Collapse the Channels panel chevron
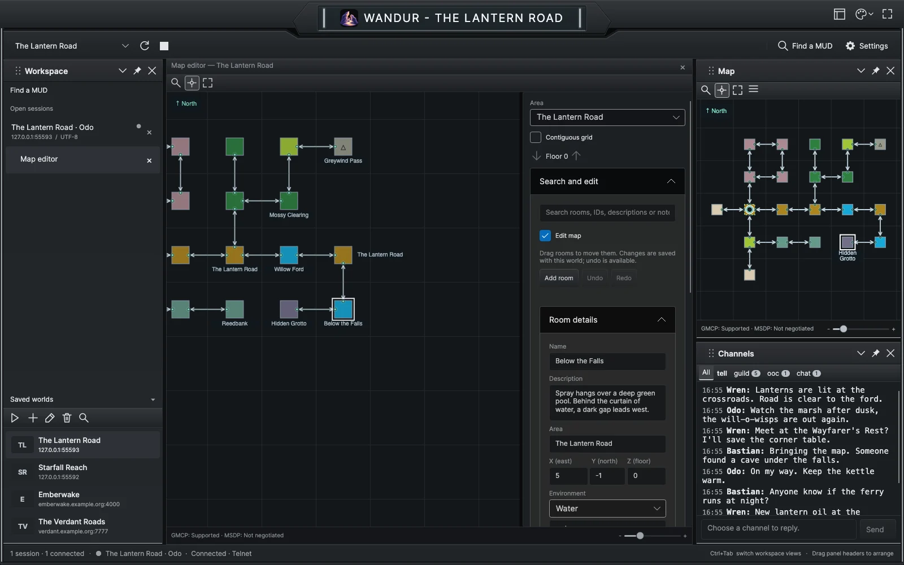 coord(861,353)
